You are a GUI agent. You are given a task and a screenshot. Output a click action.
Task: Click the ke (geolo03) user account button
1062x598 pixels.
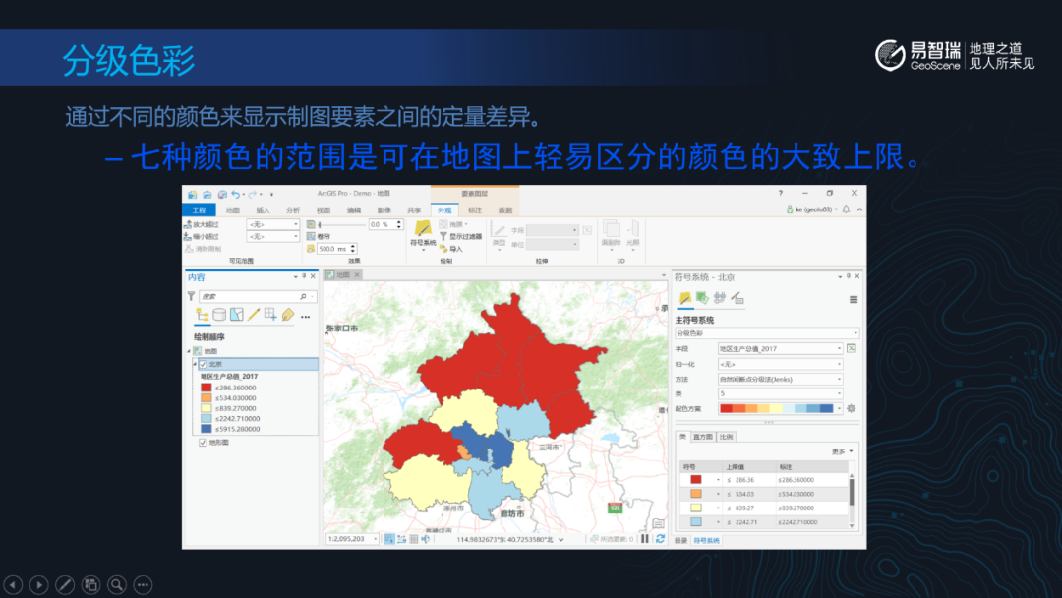(812, 209)
